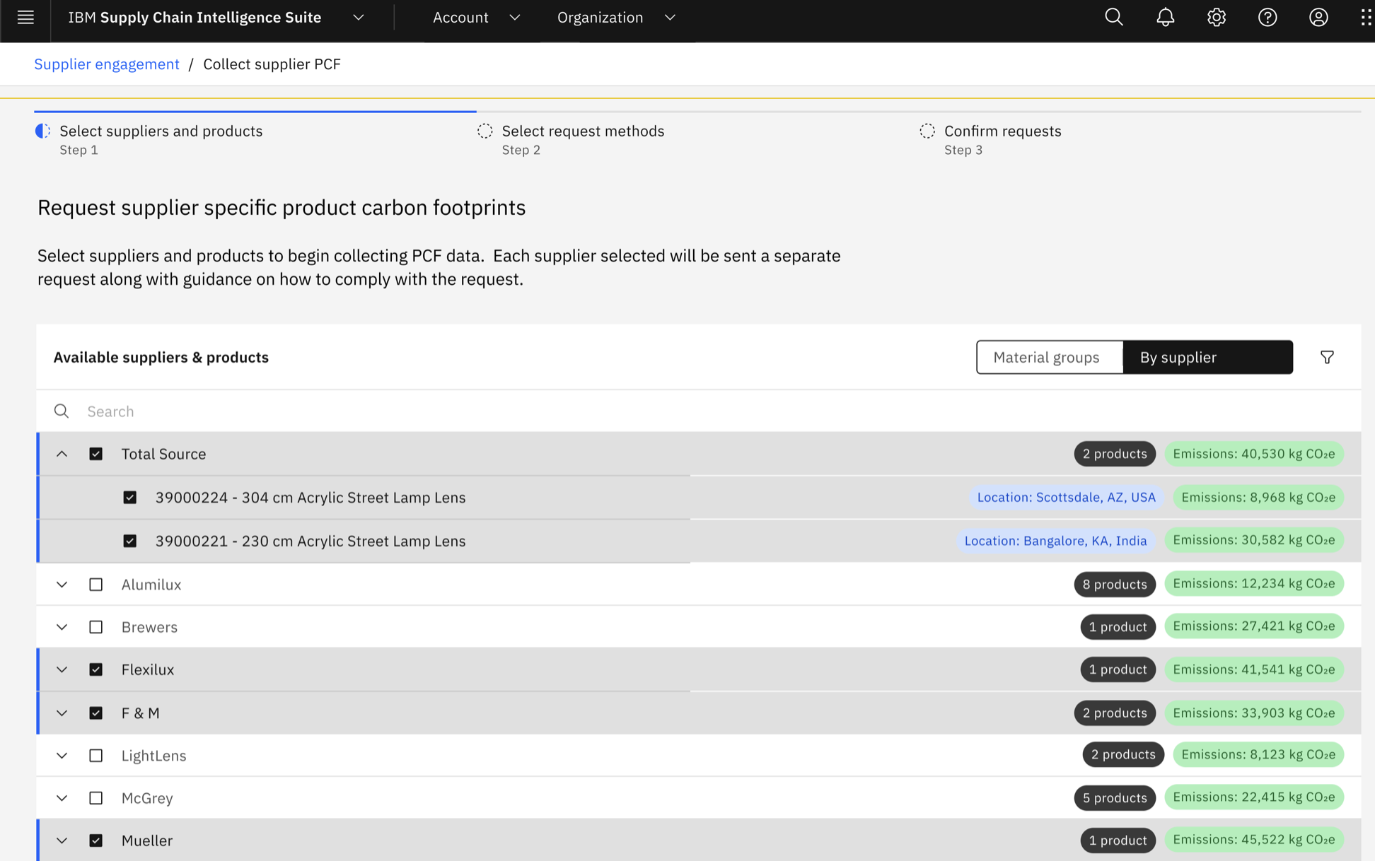Collapse the Total Source supplier row
This screenshot has height=861, width=1375.
[62, 454]
